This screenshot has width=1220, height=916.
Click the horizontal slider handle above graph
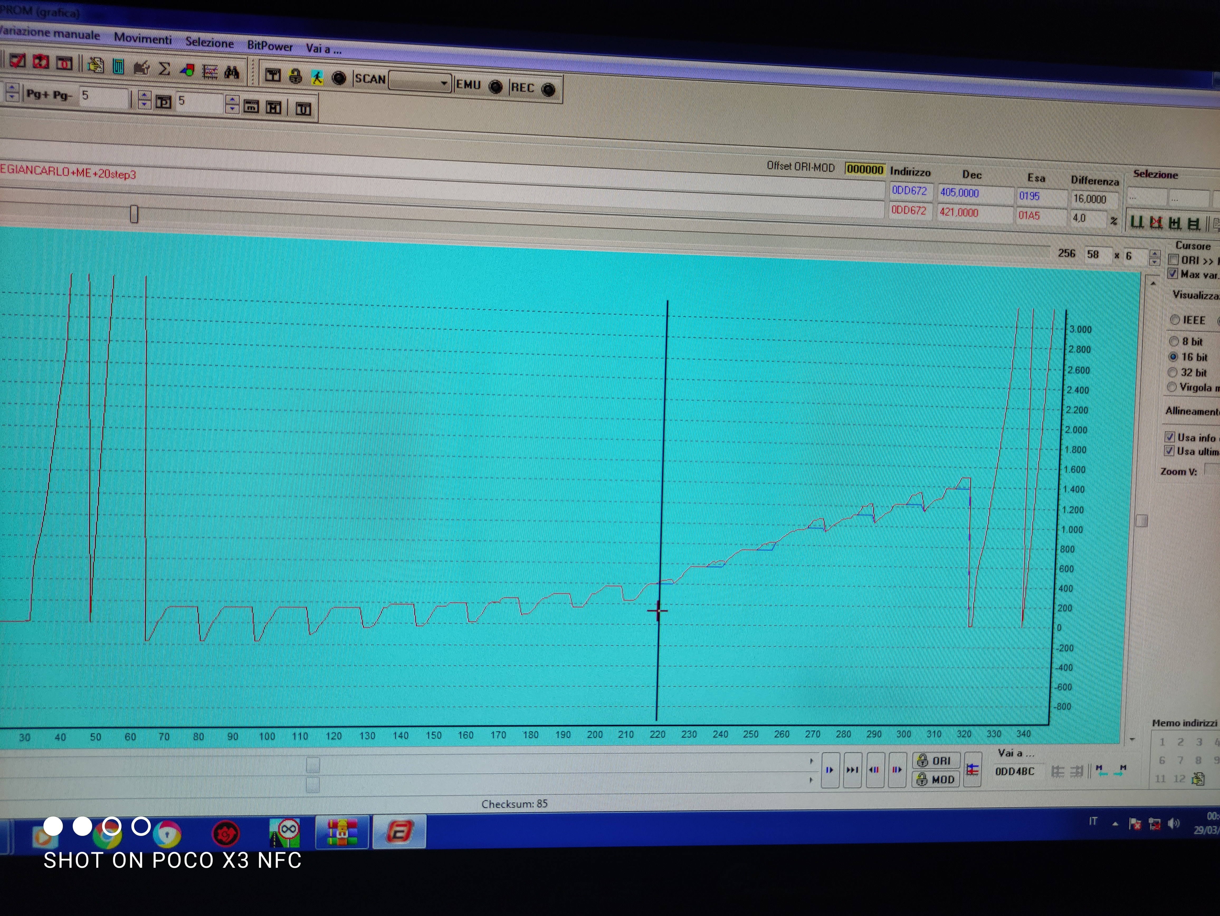click(x=134, y=214)
